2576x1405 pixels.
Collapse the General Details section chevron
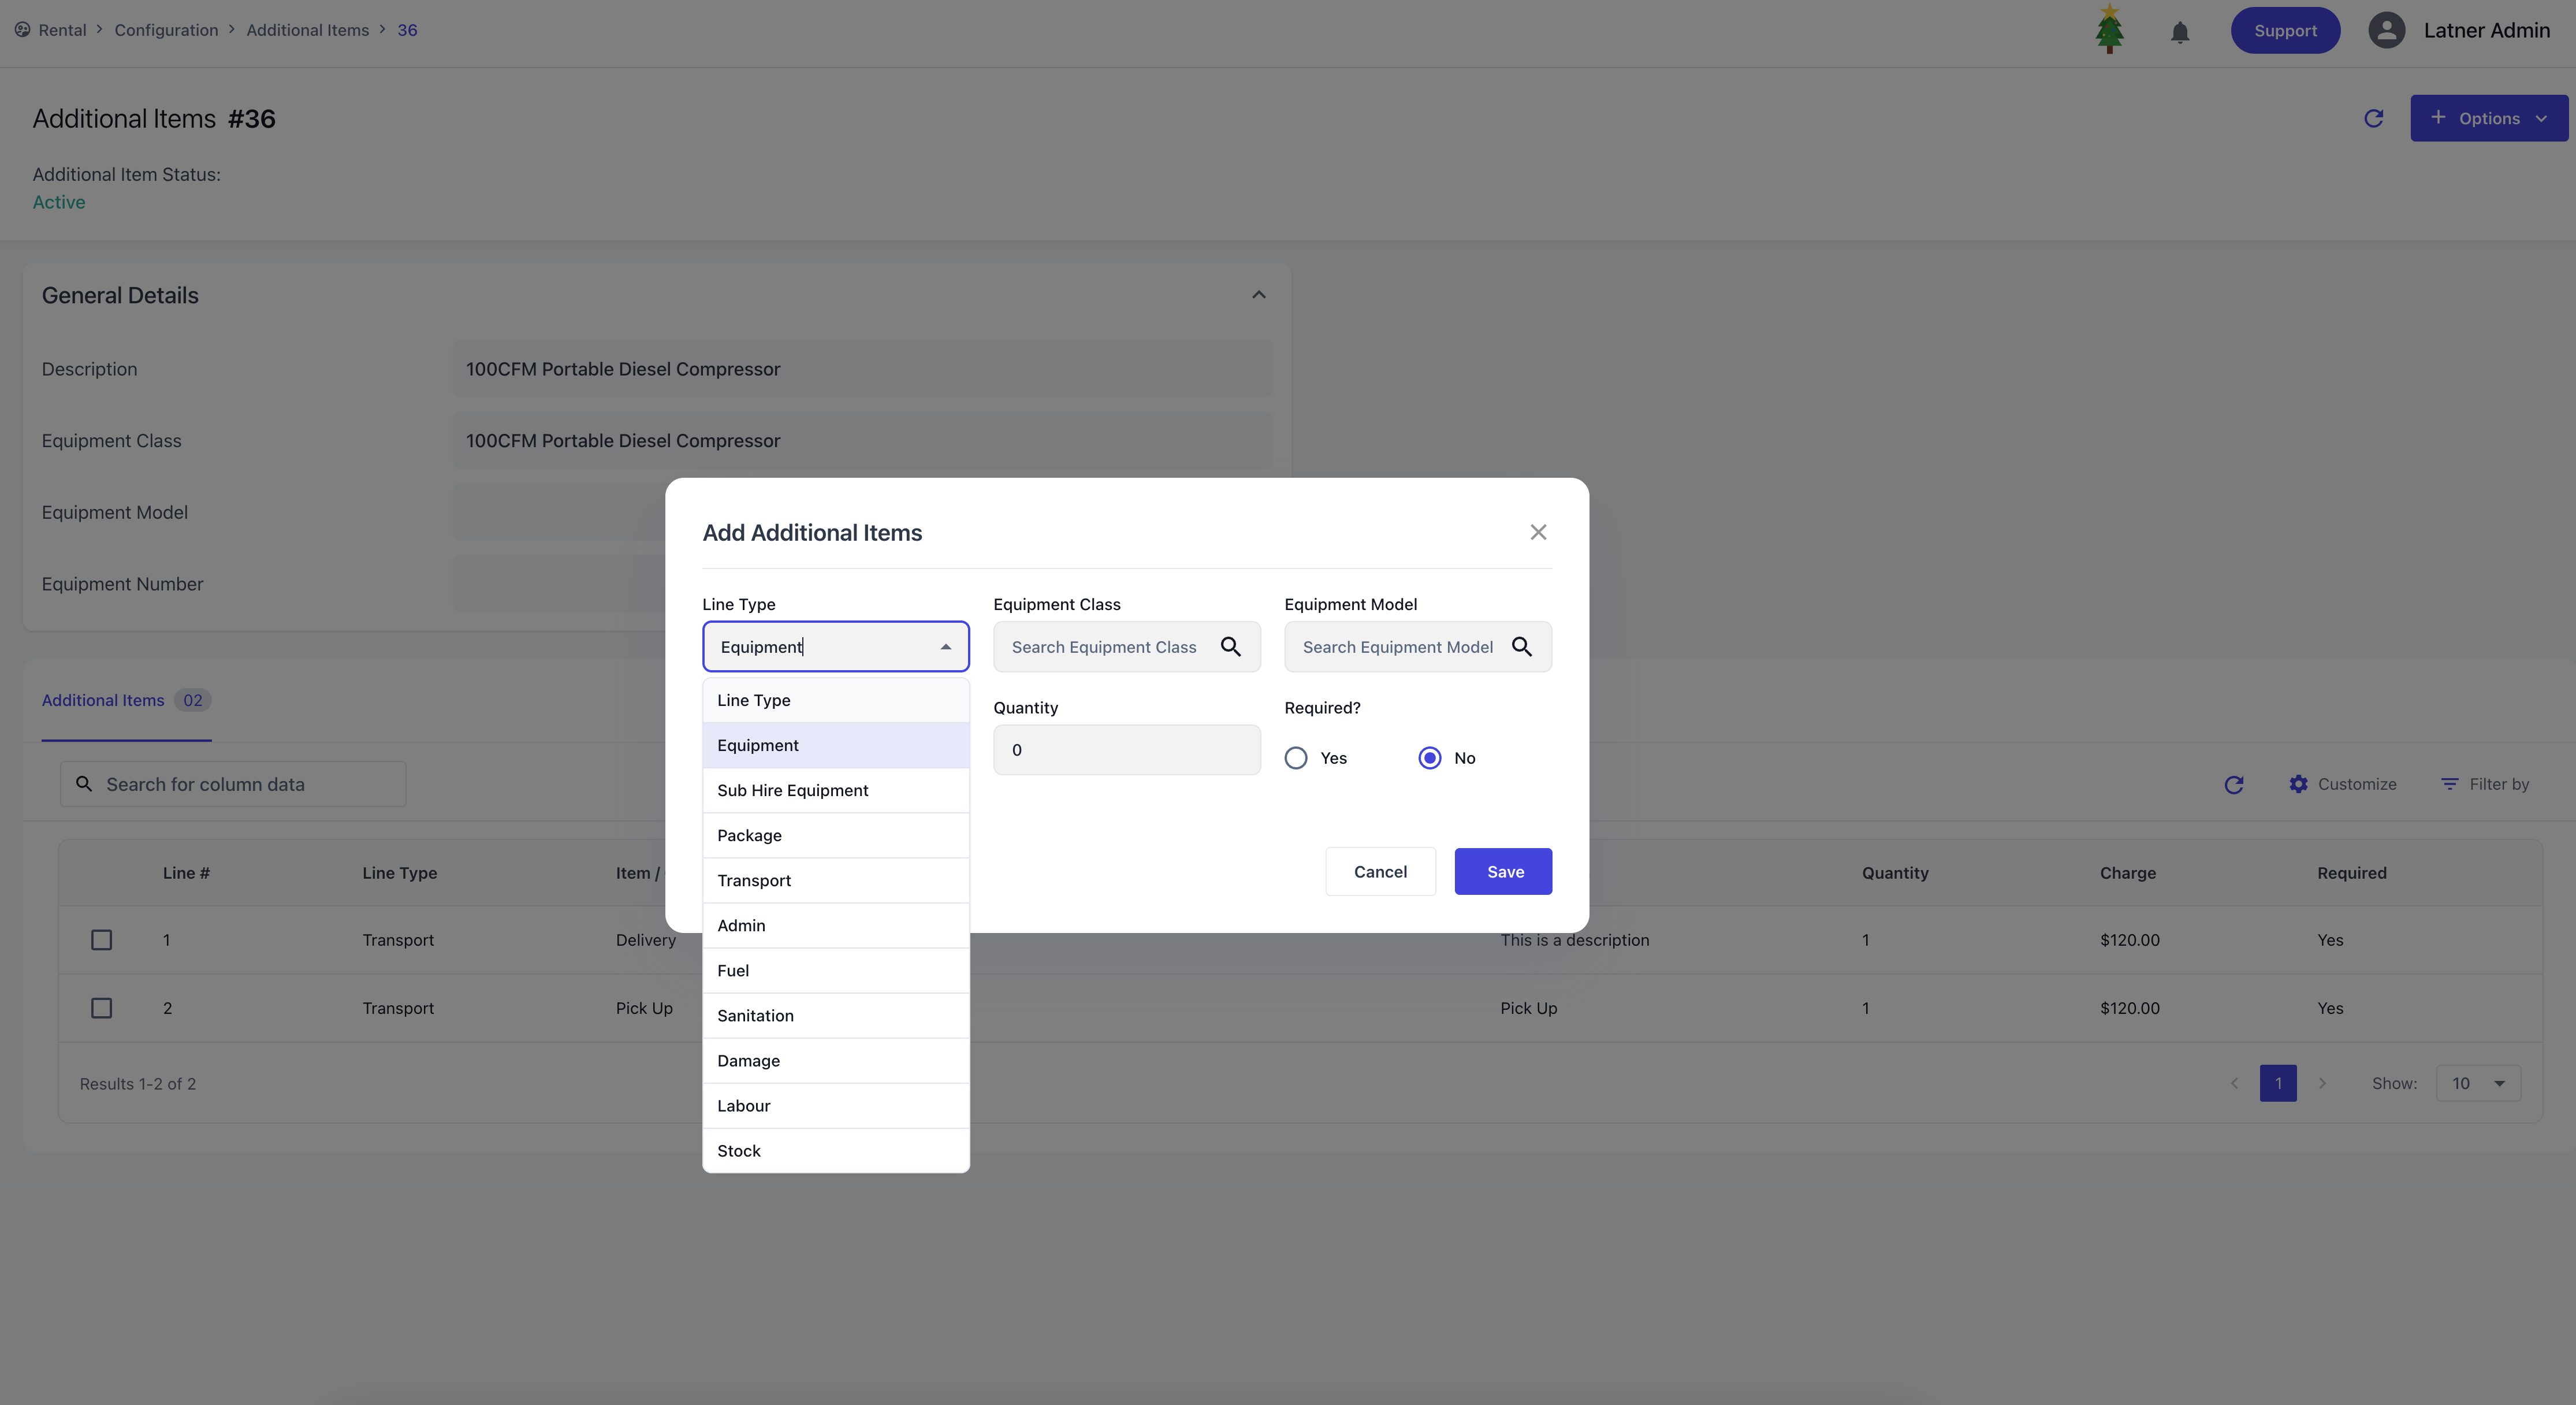[1259, 295]
